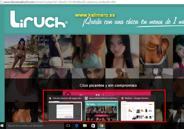184x129 pixels.
Task: Open the Windows Store taskbar icon
Action: point(93,125)
